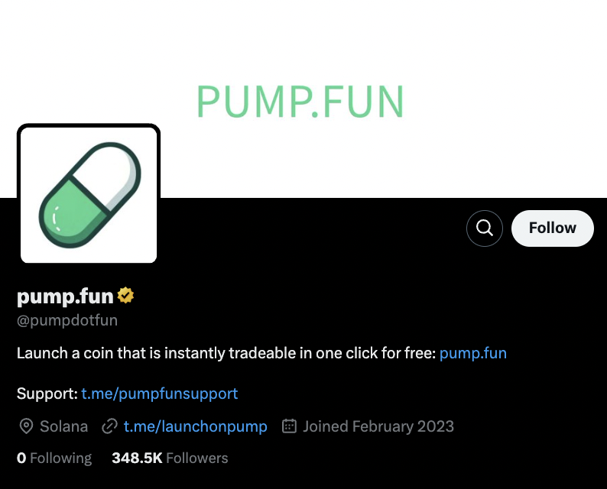
Task: Click the pump.fun display name
Action: pyautogui.click(x=65, y=295)
